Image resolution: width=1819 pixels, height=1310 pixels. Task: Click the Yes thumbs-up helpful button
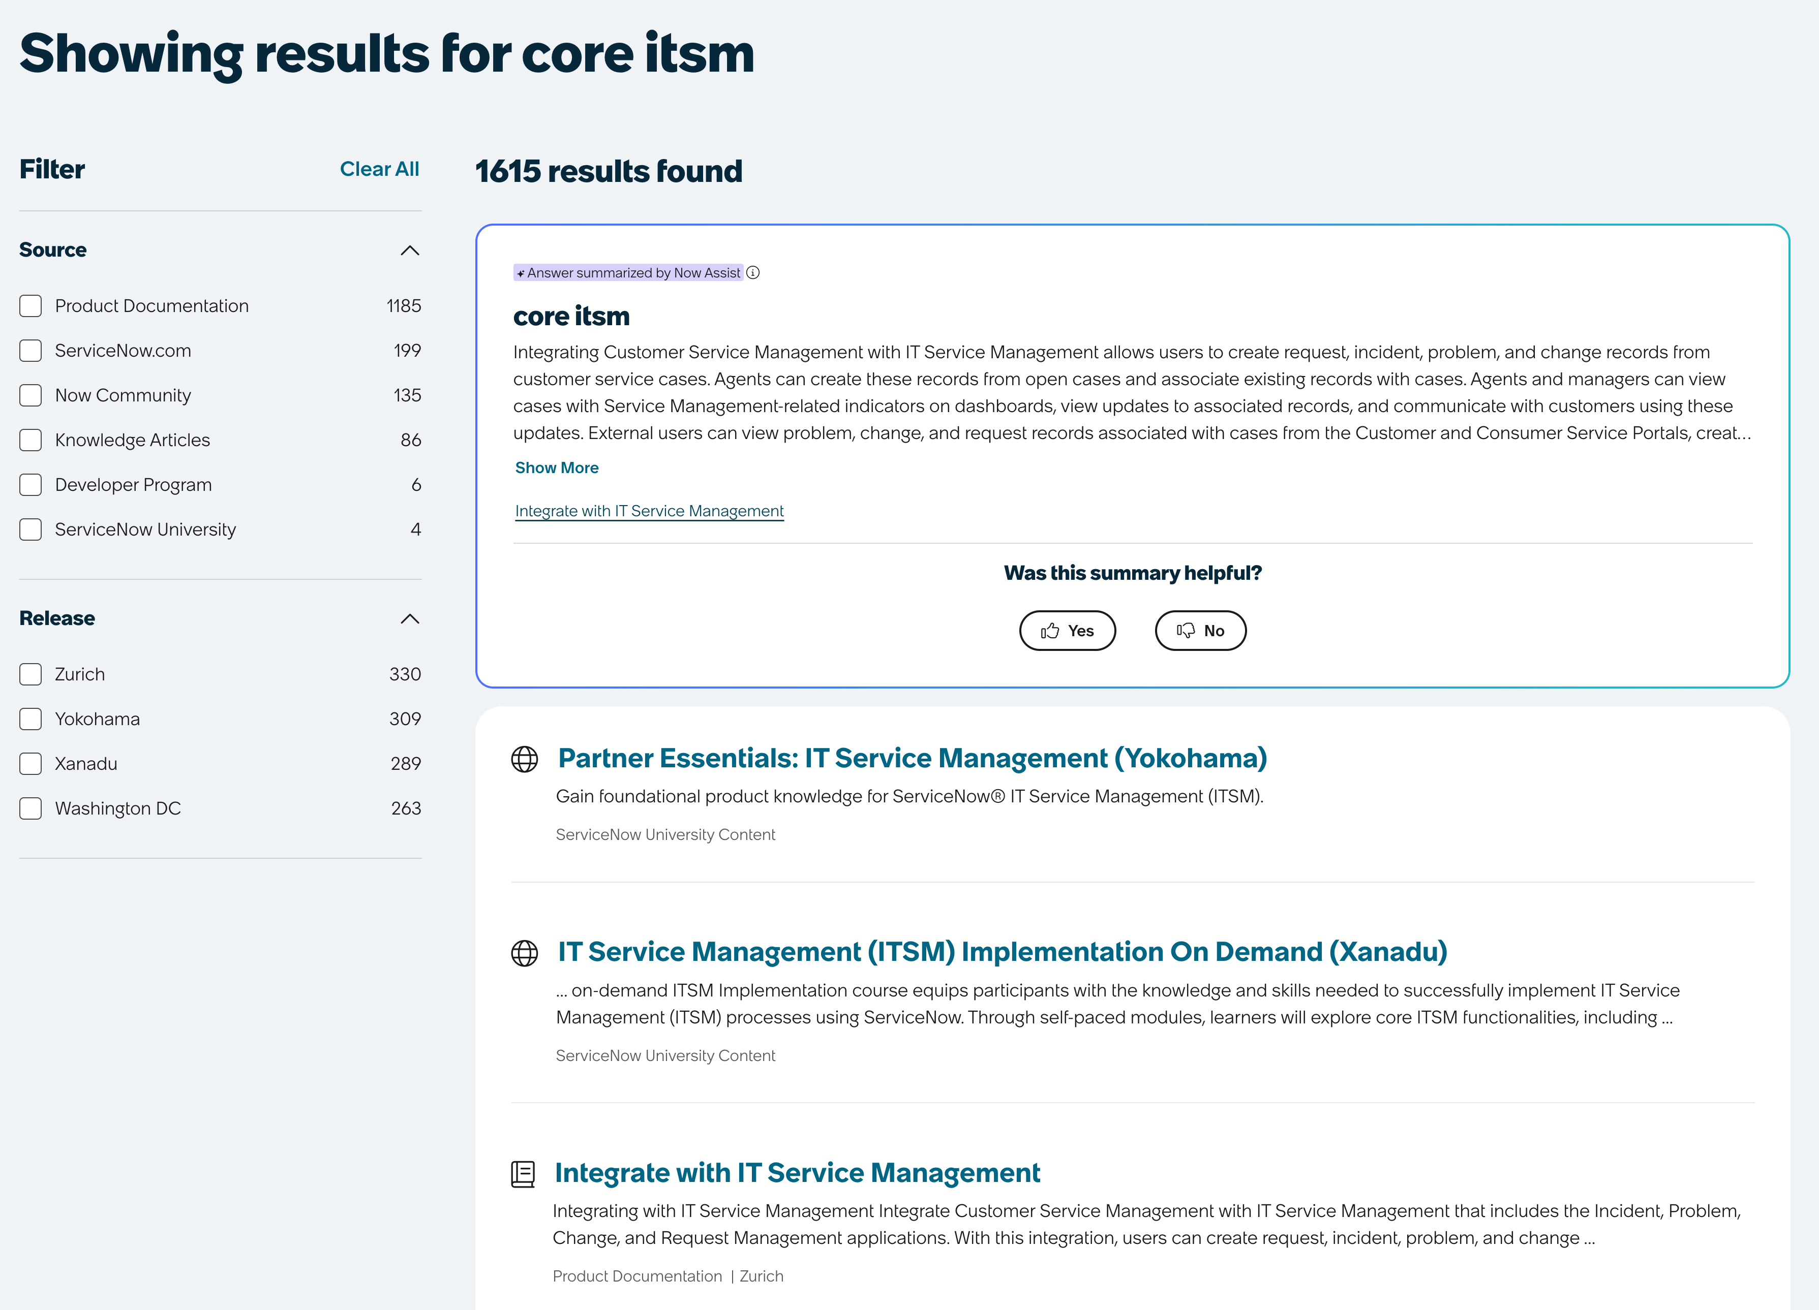tap(1067, 630)
